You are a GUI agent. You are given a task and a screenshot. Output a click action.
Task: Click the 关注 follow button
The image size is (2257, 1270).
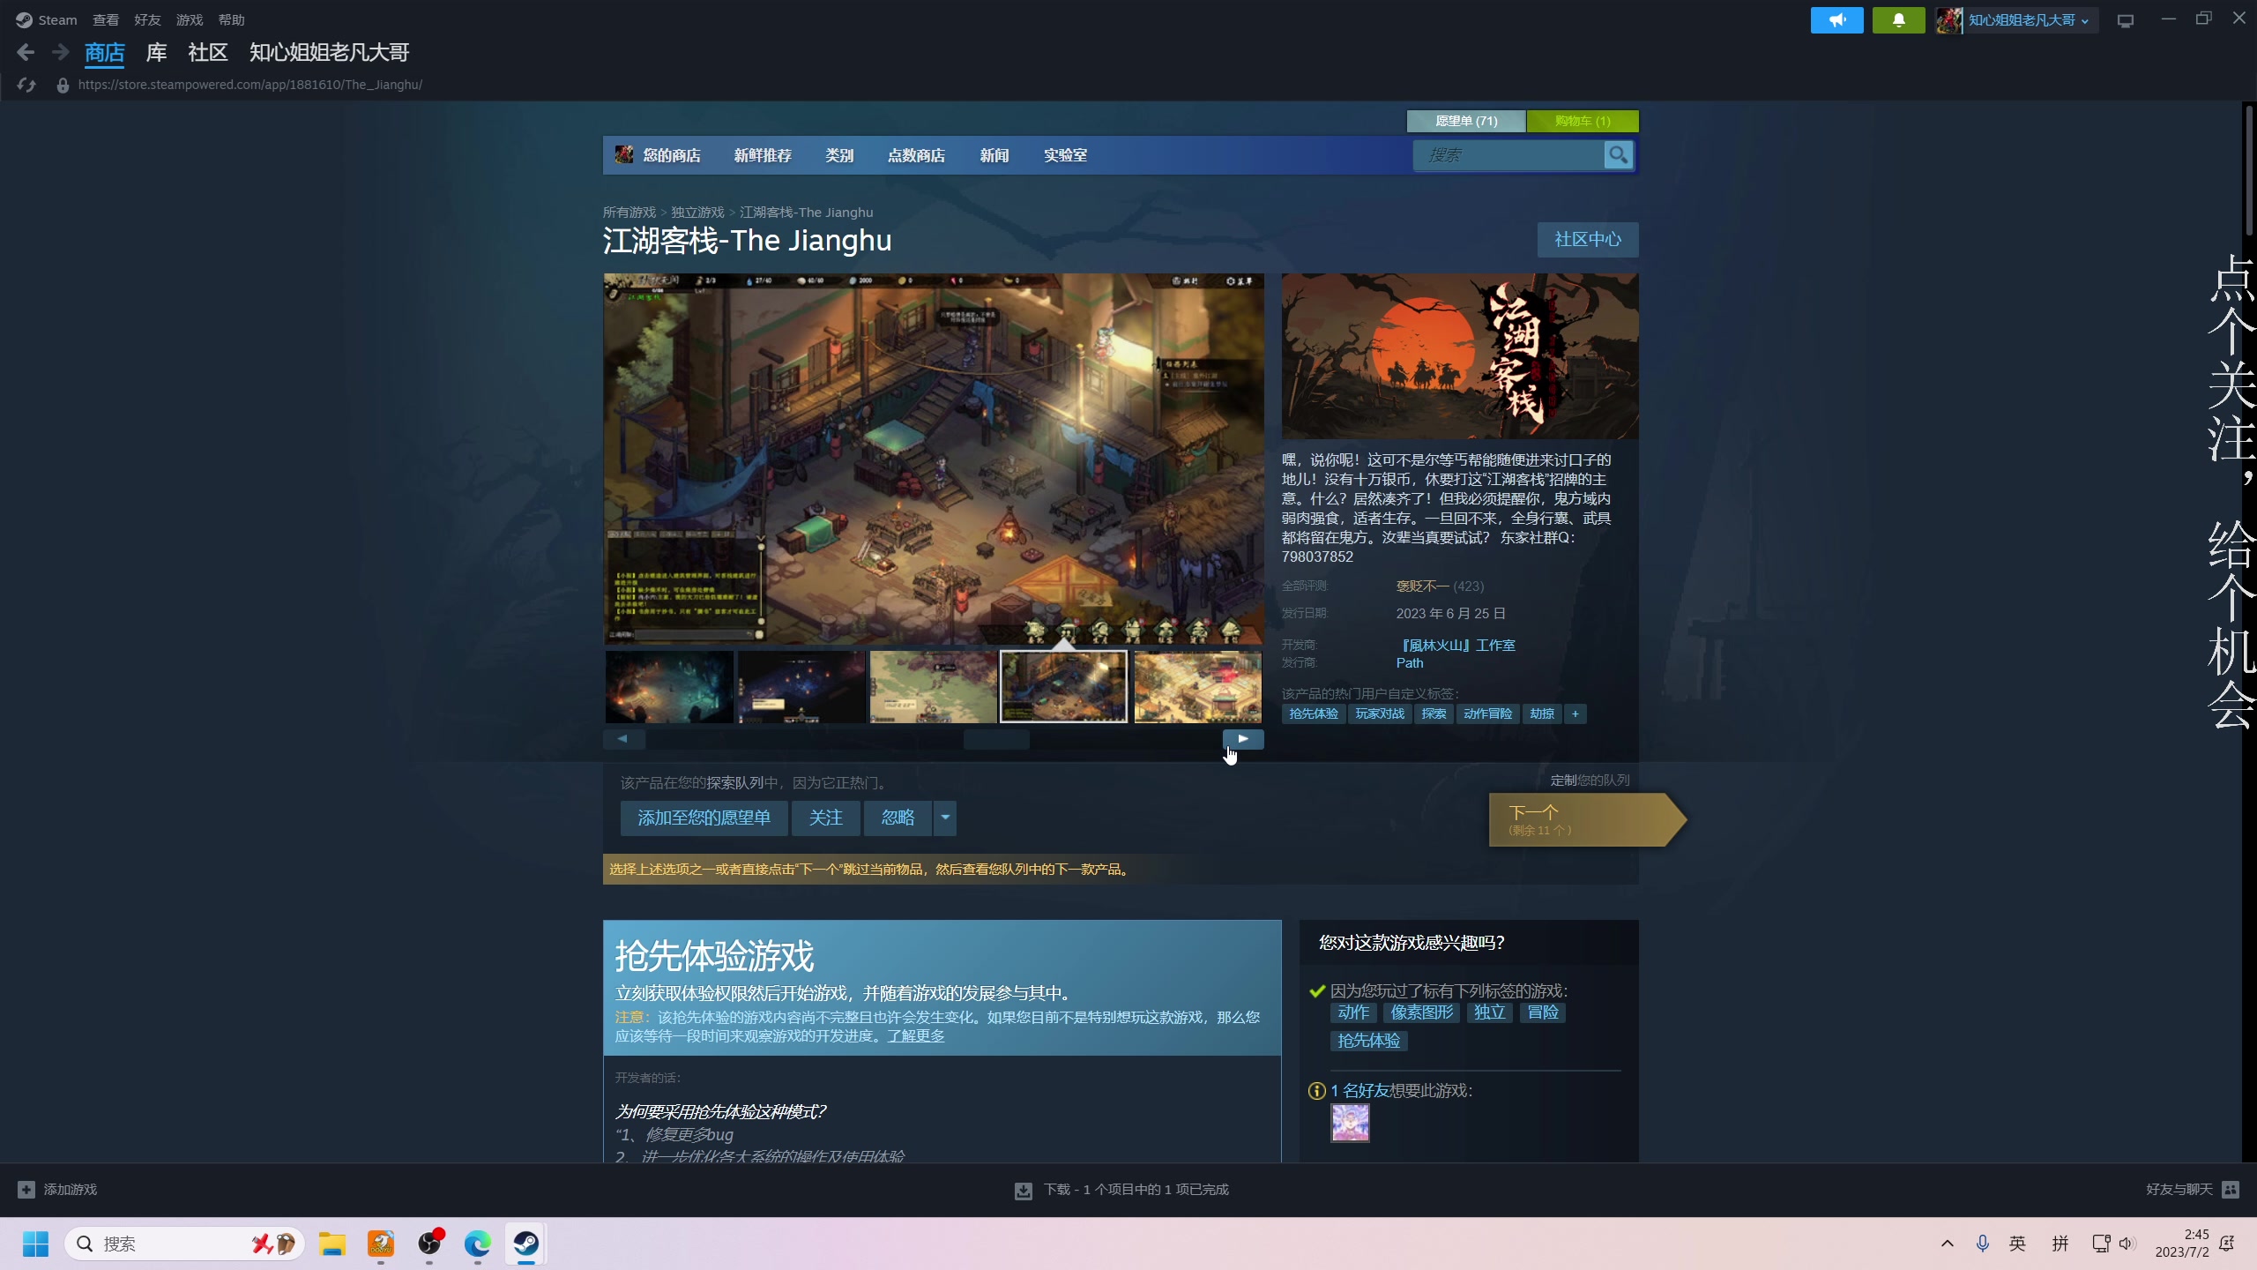826,818
